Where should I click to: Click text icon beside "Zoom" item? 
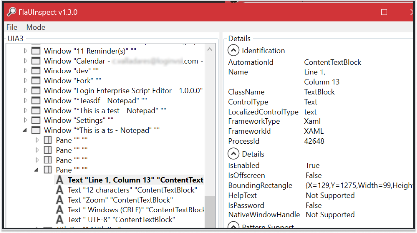60,200
